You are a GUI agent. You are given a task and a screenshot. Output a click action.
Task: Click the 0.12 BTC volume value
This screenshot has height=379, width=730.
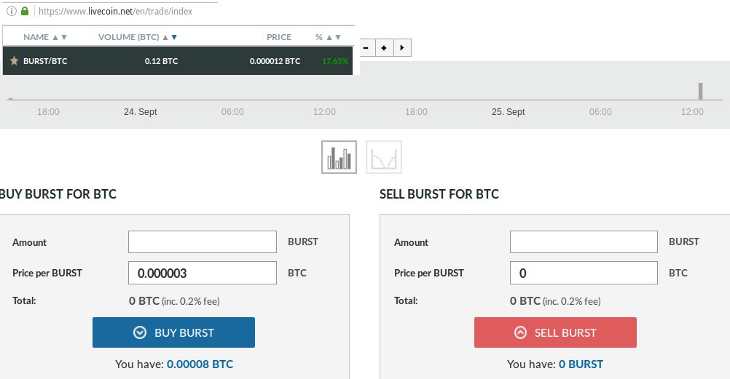pyautogui.click(x=161, y=61)
